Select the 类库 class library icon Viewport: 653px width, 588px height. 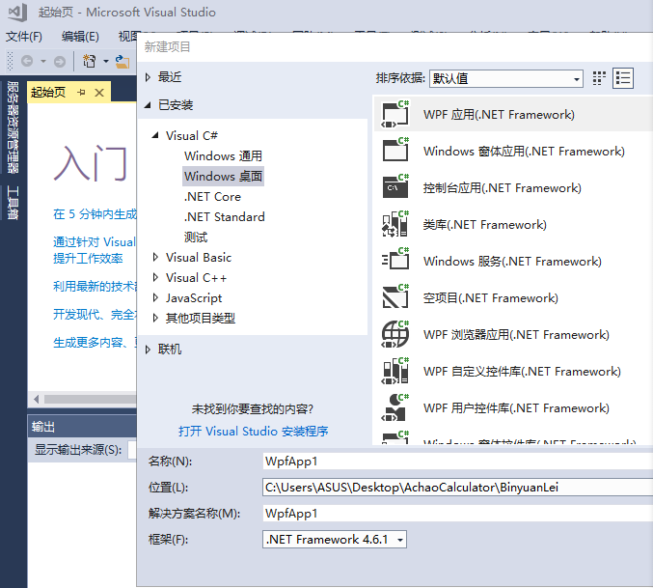click(x=395, y=224)
